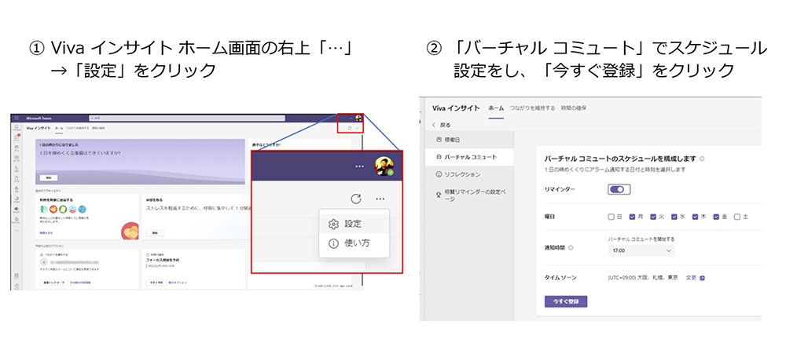Viewport: 786px width, 354px height.
Task: Open the app launcher waffle icon in Teams
Action: (17, 119)
